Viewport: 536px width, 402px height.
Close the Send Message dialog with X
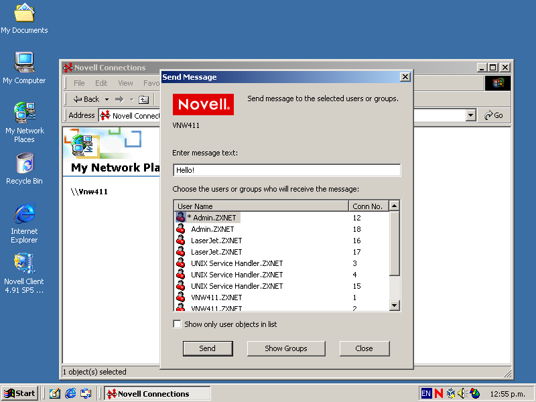[405, 77]
